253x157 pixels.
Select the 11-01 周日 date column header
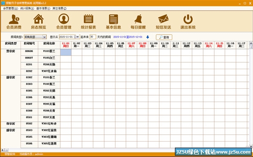click(66, 45)
